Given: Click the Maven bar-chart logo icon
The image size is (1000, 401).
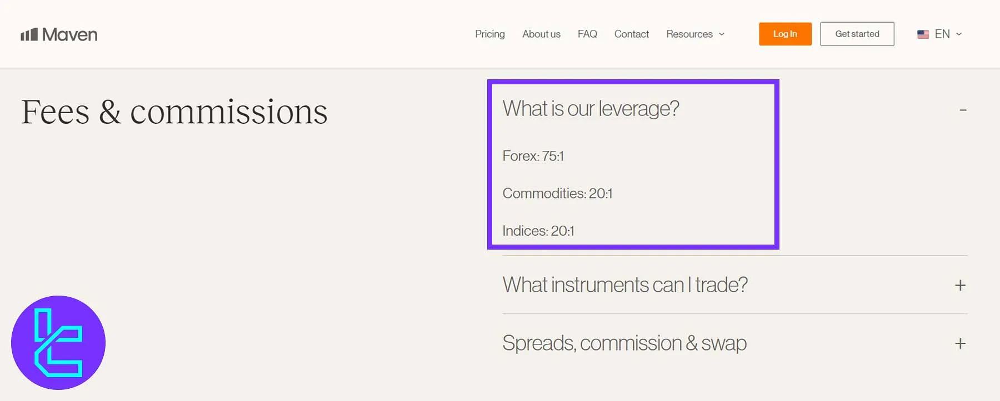Looking at the screenshot, I should [x=29, y=34].
